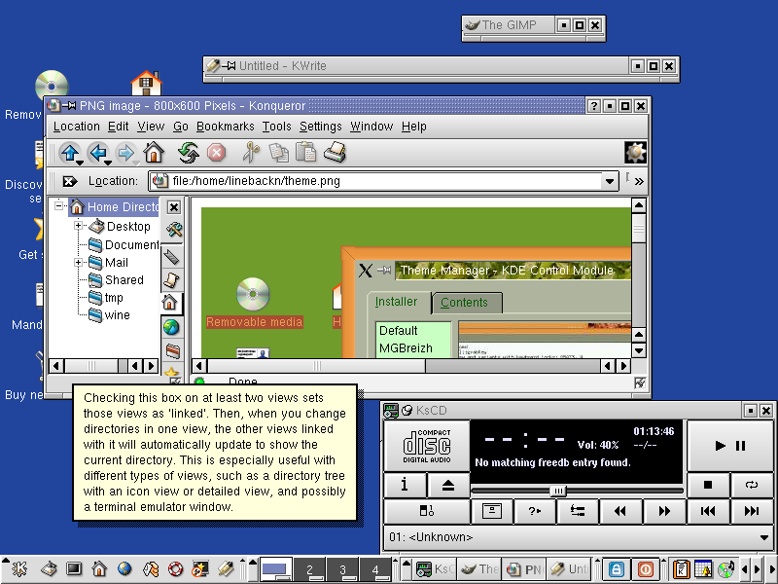
Task: Expand the hidden toolbar items chevron in Konqueror
Action: 639,181
